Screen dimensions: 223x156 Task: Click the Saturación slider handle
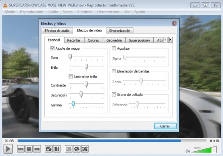81,94
